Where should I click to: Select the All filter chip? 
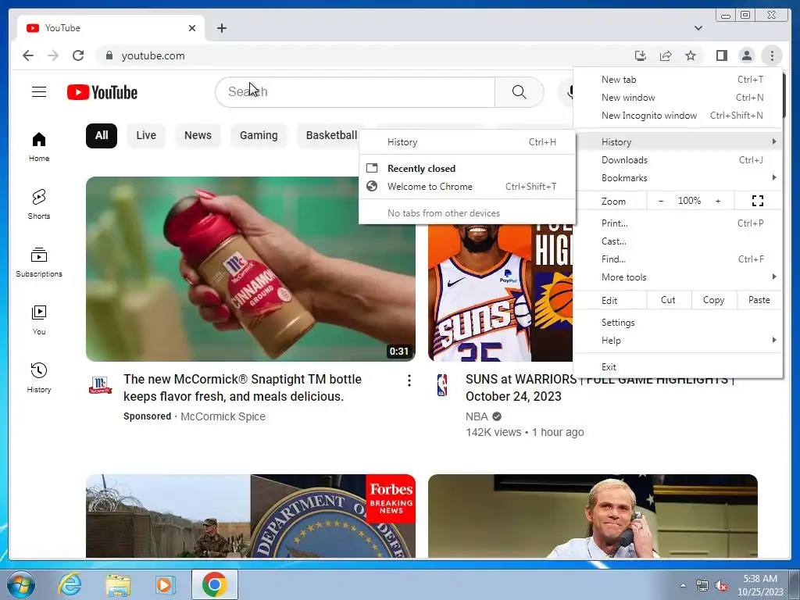click(x=102, y=136)
